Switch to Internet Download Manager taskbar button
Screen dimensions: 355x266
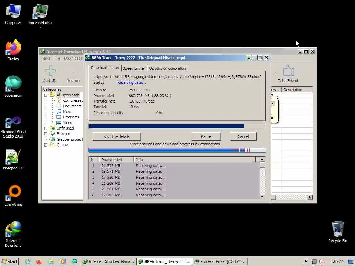point(108,262)
